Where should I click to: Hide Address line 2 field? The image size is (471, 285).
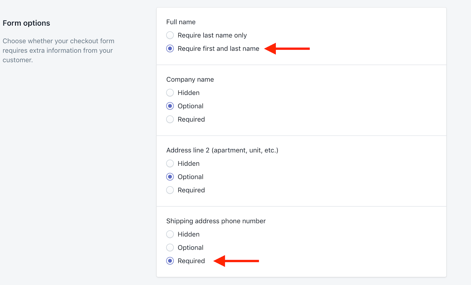pos(170,163)
